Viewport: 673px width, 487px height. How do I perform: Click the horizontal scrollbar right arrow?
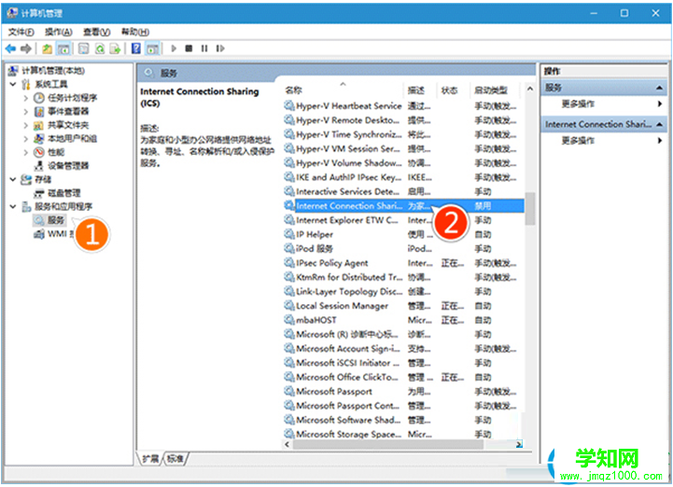click(518, 444)
